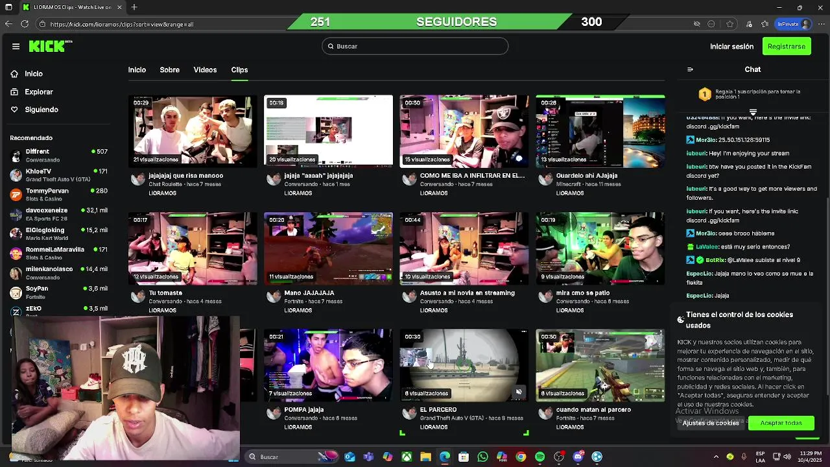Open 'Tu tomaste' clip thumbnail
Screen dimensions: 830x467
point(192,248)
